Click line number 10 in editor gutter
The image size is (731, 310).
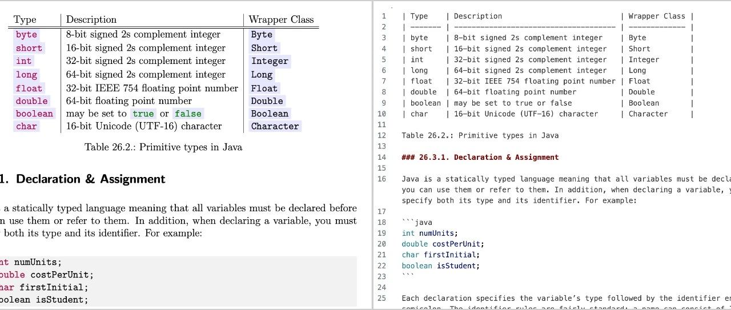tap(382, 114)
